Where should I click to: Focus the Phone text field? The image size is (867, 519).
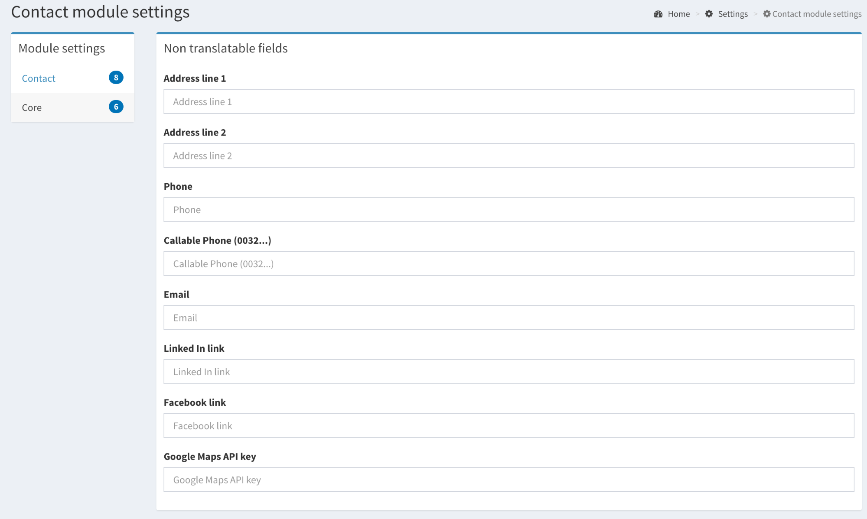[508, 210]
